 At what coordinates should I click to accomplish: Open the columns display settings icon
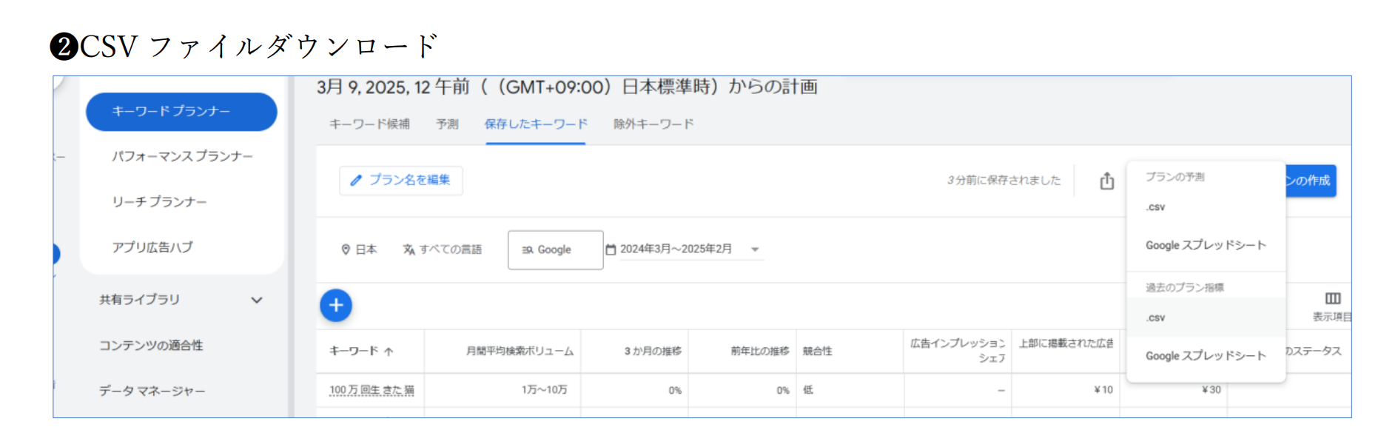coord(1332,299)
